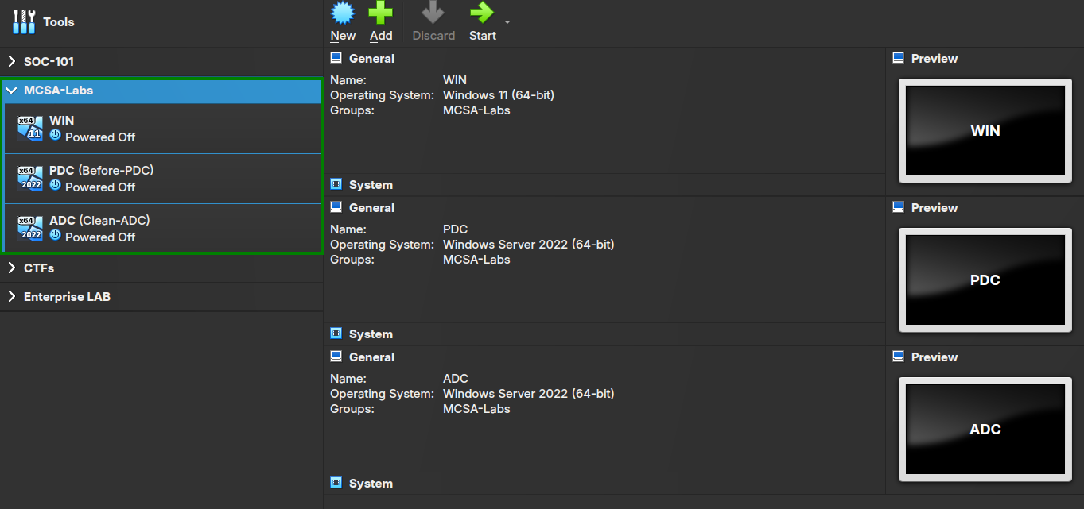
Task: Click the Preview monitor icon above ADC thumbnail
Action: point(899,357)
